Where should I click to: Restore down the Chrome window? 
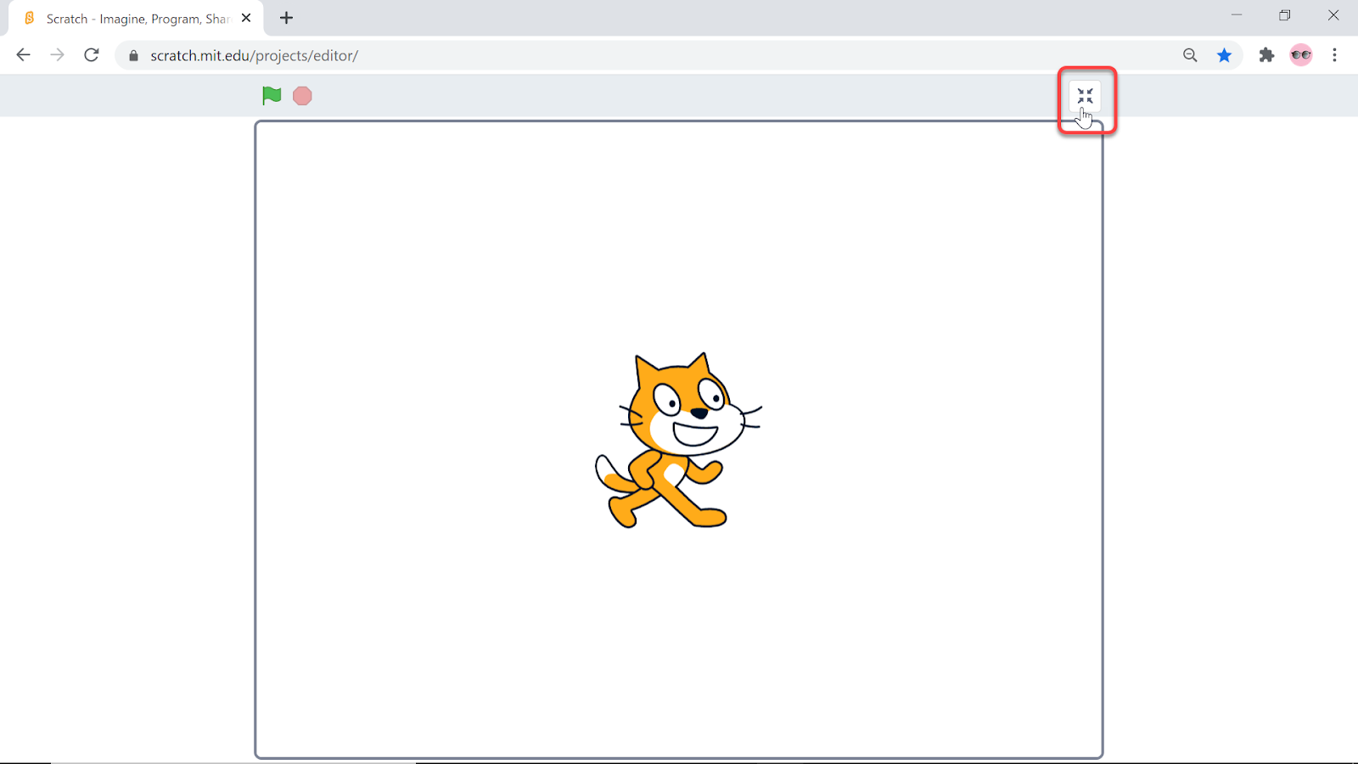pos(1285,15)
